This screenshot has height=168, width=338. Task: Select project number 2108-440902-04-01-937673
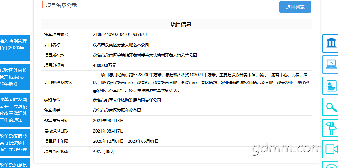(x=120, y=34)
